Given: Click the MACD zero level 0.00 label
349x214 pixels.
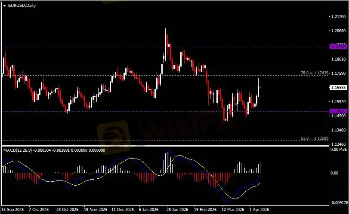Looking at the screenshot, I should click(335, 173).
